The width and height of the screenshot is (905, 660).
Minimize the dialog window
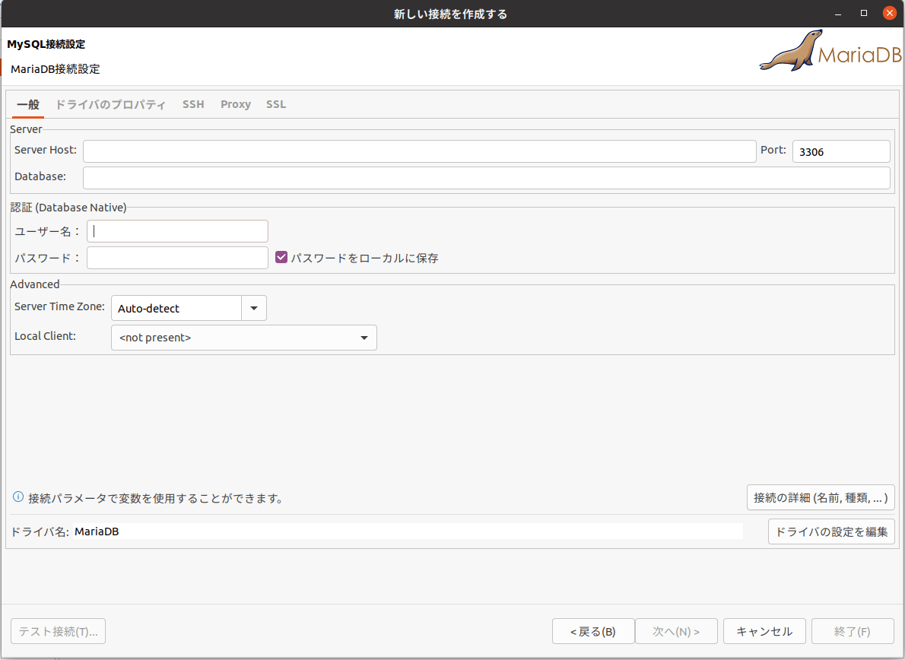838,13
